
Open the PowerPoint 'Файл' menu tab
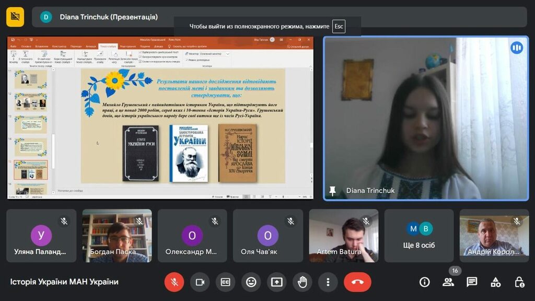point(13,47)
